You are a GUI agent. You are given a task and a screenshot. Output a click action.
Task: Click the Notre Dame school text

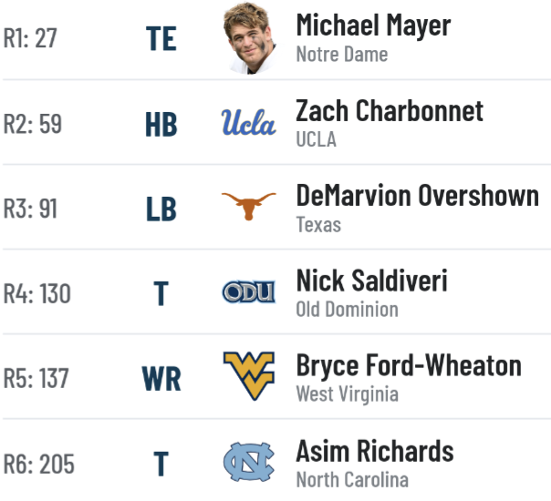click(342, 55)
